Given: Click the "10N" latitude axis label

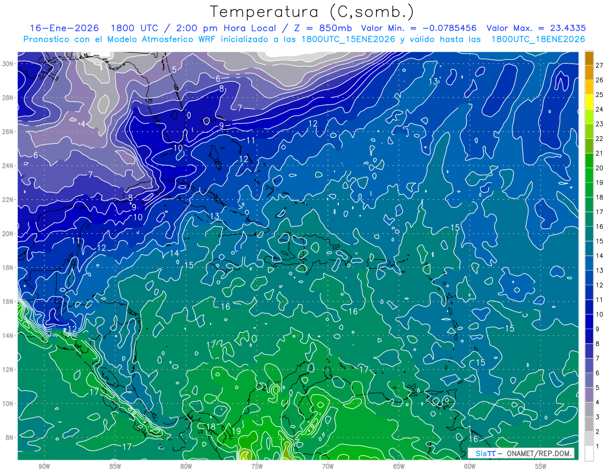Looking at the screenshot, I should tap(8, 404).
